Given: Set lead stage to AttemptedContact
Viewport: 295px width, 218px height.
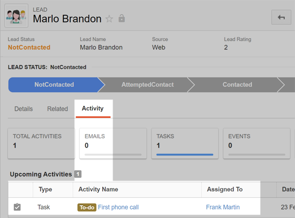Looking at the screenshot, I should point(147,85).
